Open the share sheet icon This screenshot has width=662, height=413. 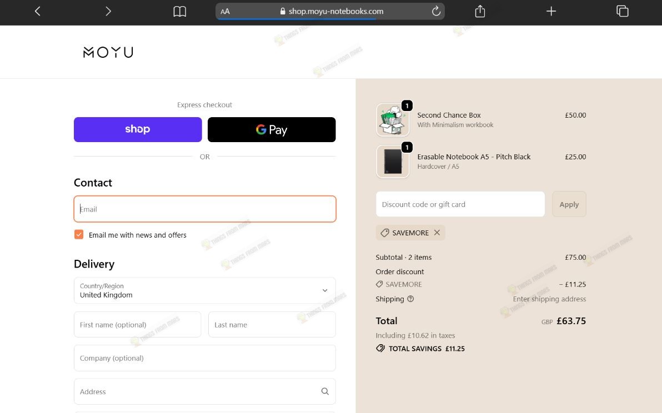pos(480,11)
